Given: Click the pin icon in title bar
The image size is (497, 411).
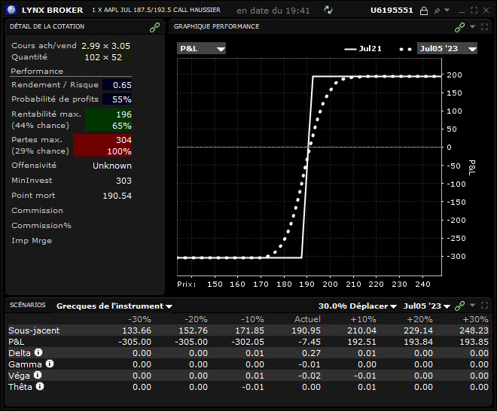Looking at the screenshot, I should coord(437,11).
